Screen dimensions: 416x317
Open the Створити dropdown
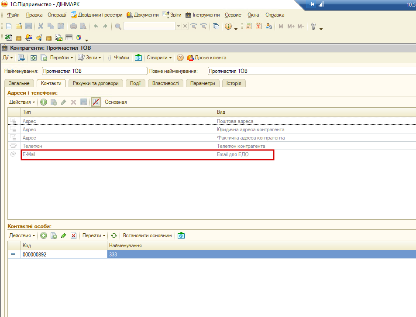point(159,58)
